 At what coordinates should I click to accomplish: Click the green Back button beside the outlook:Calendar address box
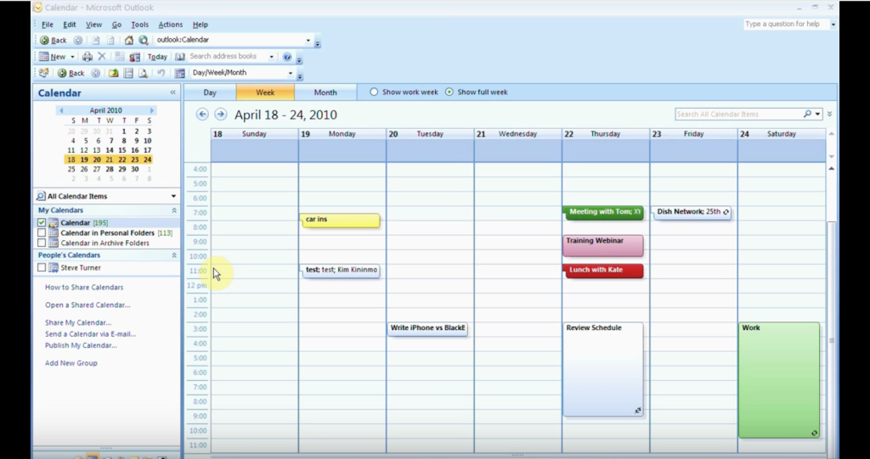(x=54, y=40)
